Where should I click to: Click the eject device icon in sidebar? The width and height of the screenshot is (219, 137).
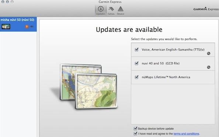click(32, 26)
